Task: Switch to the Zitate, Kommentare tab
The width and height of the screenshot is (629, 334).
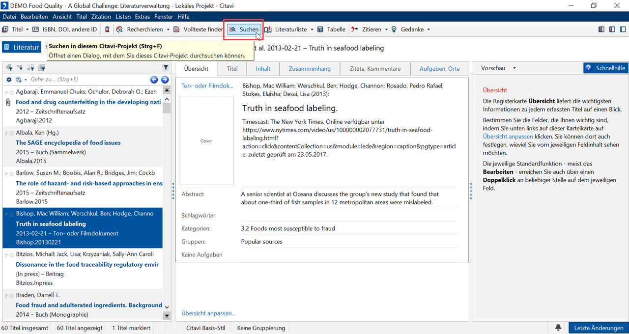Action: click(375, 69)
